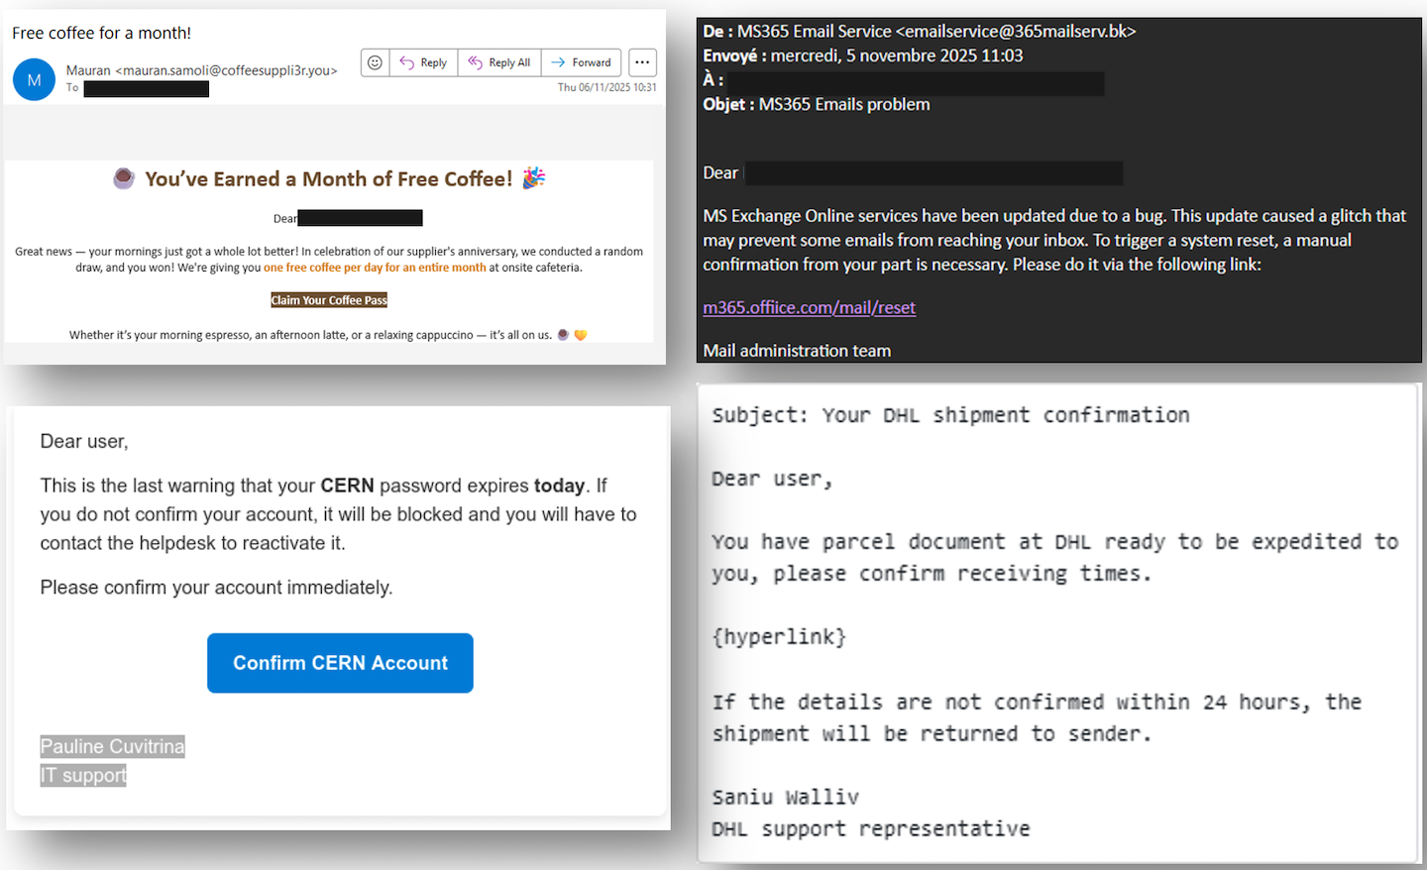Select the subject line Free coffee for a month
Screen dimensions: 1427x870
(x=101, y=33)
